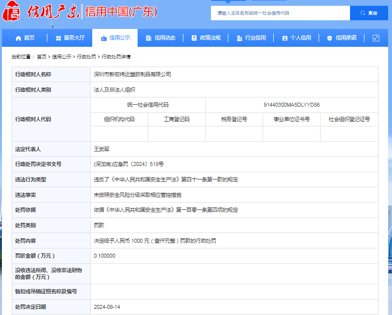Click the 罚款金额(万元) row label

(x=35, y=256)
